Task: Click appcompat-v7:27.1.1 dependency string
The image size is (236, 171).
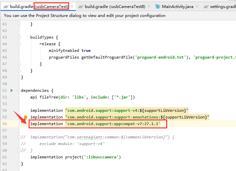Action: [113, 124]
